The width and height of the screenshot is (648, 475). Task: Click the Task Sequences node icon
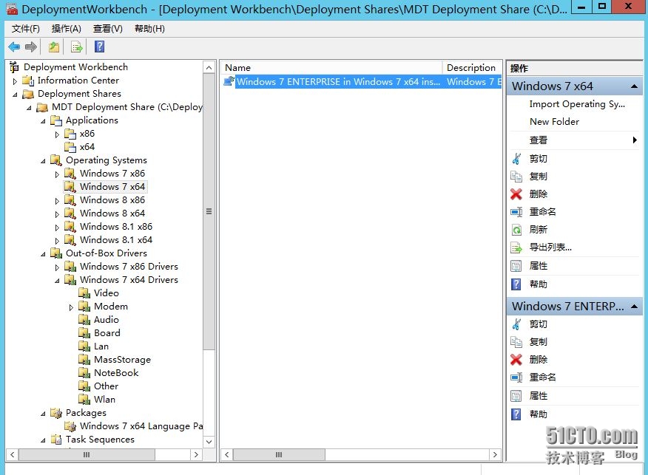55,440
